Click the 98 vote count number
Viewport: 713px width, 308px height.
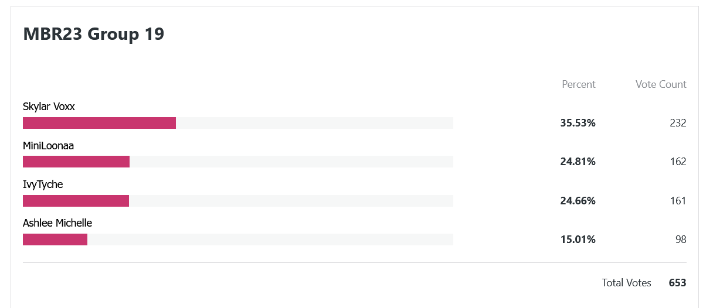[681, 239]
